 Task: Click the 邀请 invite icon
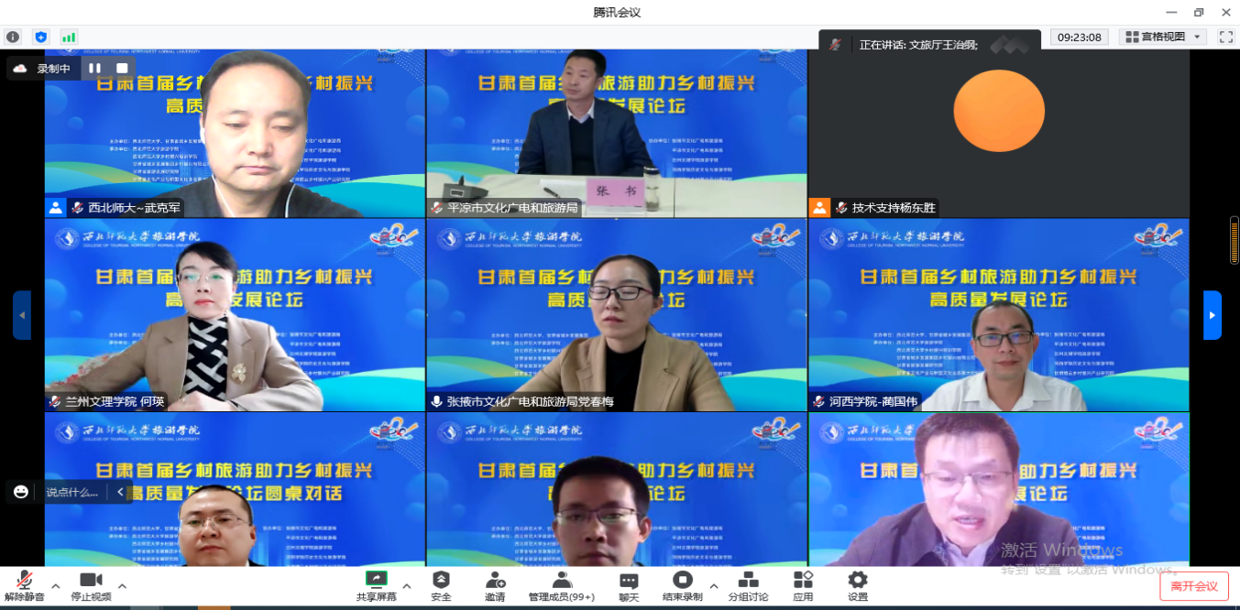pos(495,585)
